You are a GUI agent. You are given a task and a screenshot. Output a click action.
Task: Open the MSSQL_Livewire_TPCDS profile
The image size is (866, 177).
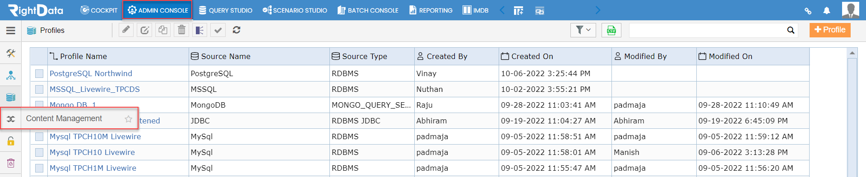[95, 89]
